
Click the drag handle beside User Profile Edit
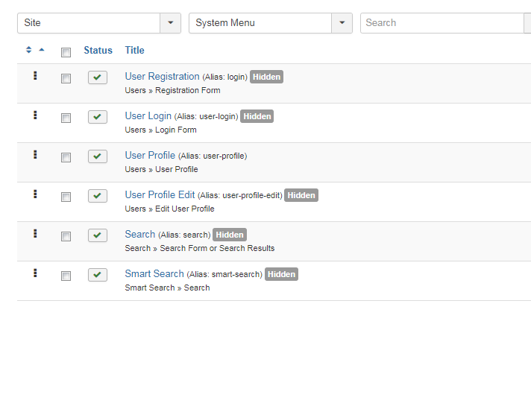[35, 194]
